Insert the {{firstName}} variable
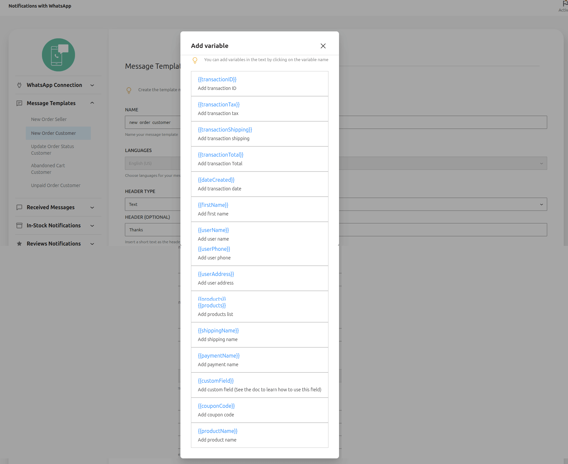The width and height of the screenshot is (568, 464). [x=213, y=205]
